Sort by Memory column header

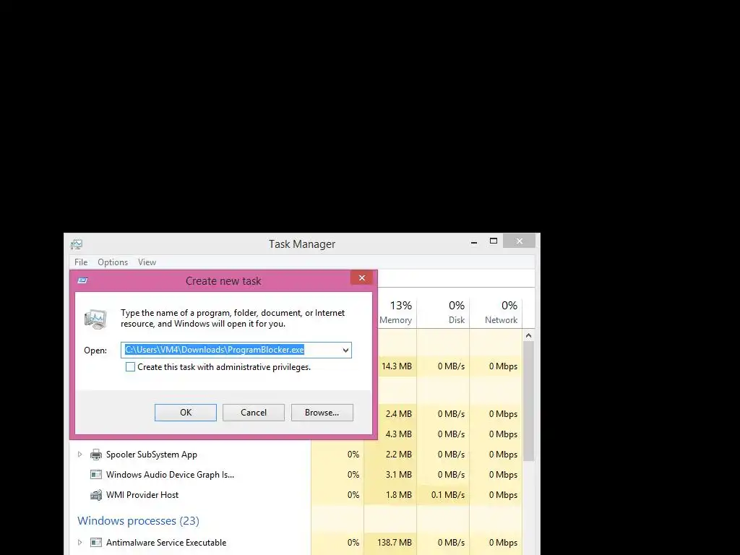(x=396, y=312)
